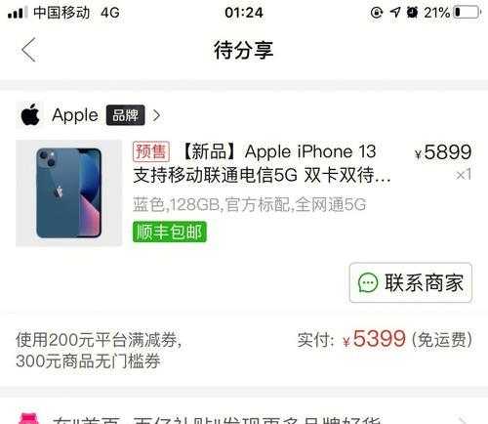Image resolution: width=488 pixels, height=424 pixels.
Task: Expand the subsidy banner chevron at bottom
Action: tap(463, 420)
